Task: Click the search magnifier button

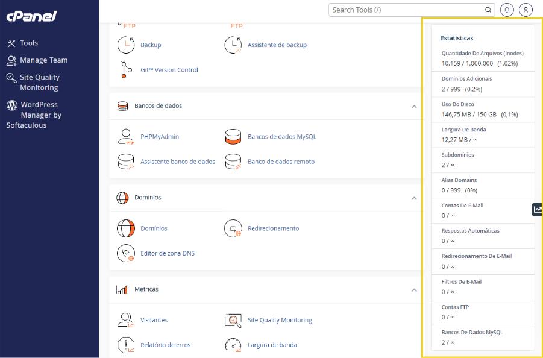Action: (x=488, y=10)
